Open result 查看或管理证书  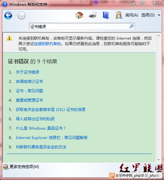pos(29,100)
